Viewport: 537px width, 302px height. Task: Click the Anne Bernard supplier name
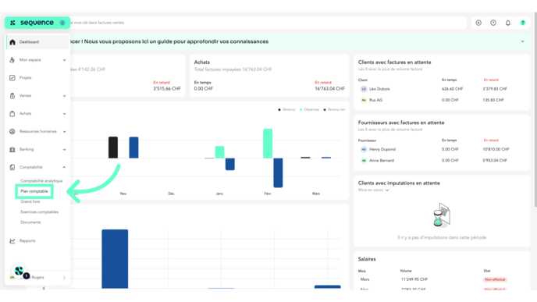coord(382,160)
